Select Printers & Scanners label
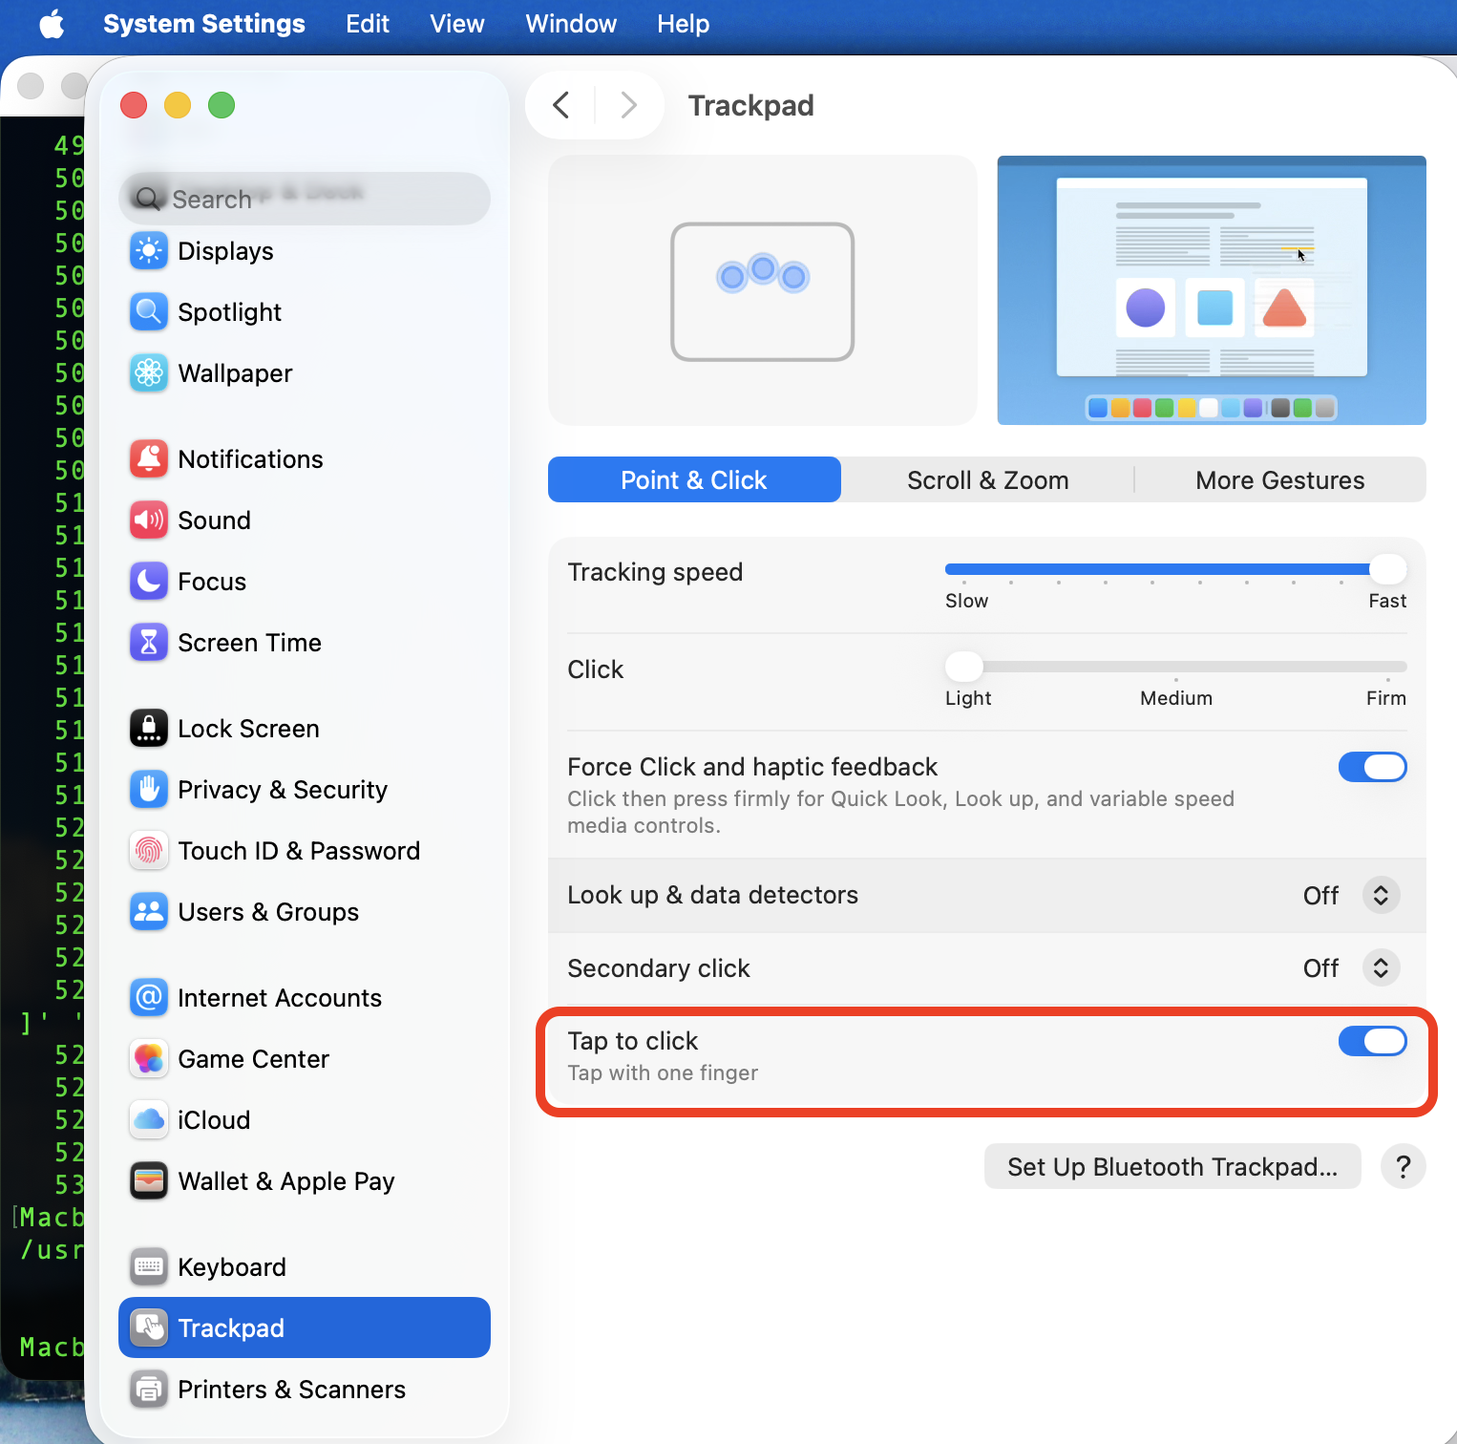 [292, 1390]
